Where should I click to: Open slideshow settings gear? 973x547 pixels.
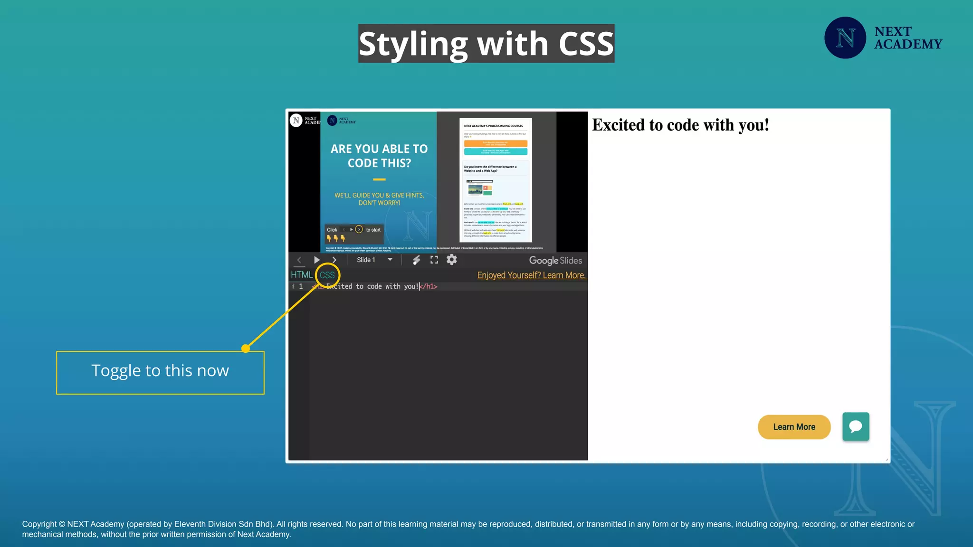452,260
